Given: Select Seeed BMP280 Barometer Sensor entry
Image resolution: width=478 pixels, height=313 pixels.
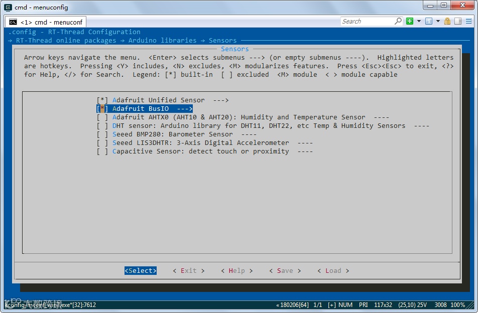Looking at the screenshot, I should 173,134.
